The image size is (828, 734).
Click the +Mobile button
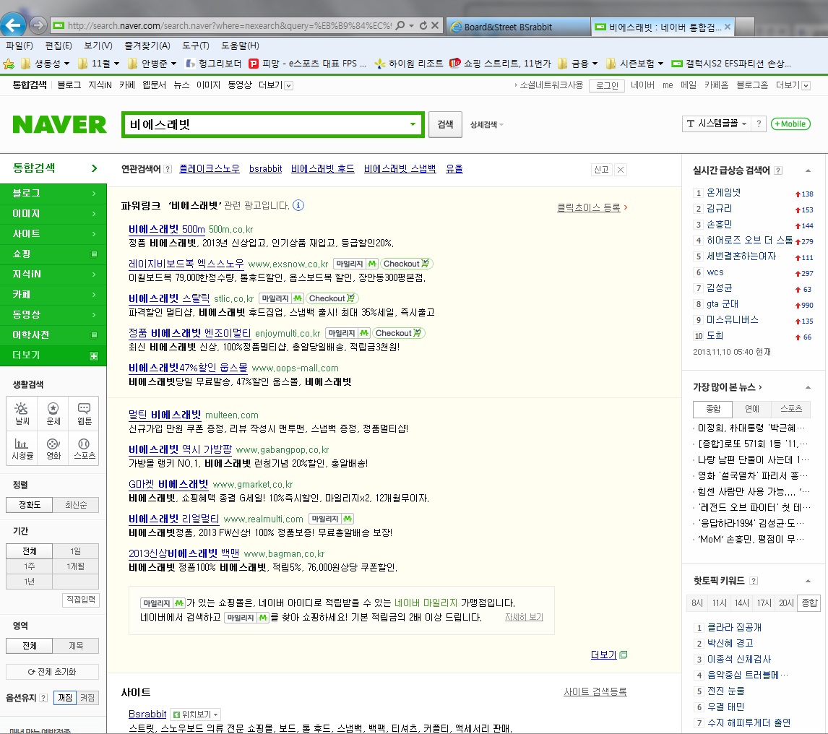coord(790,124)
